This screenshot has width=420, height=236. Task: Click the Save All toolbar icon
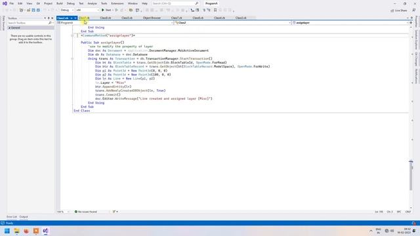[38, 10]
